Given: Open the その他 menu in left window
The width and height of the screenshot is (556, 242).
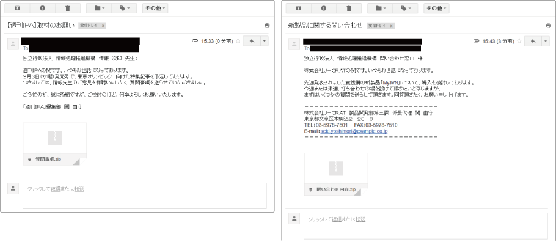Looking at the screenshot, I should click(155, 8).
